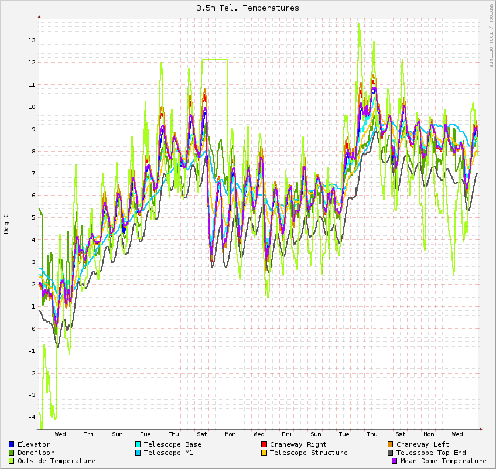Click the -4 tick label on y-axis
This screenshot has width=496, height=469.
pyautogui.click(x=32, y=417)
